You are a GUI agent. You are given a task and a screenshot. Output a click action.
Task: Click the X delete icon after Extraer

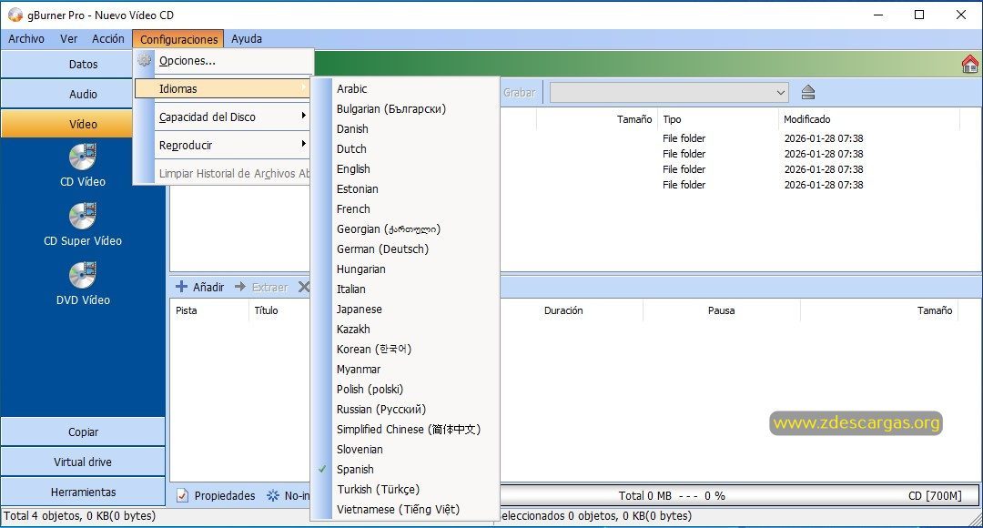(x=303, y=287)
